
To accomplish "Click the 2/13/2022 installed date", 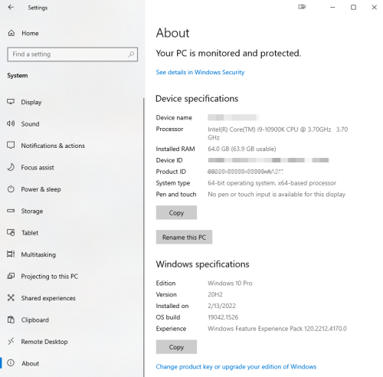I will point(221,306).
